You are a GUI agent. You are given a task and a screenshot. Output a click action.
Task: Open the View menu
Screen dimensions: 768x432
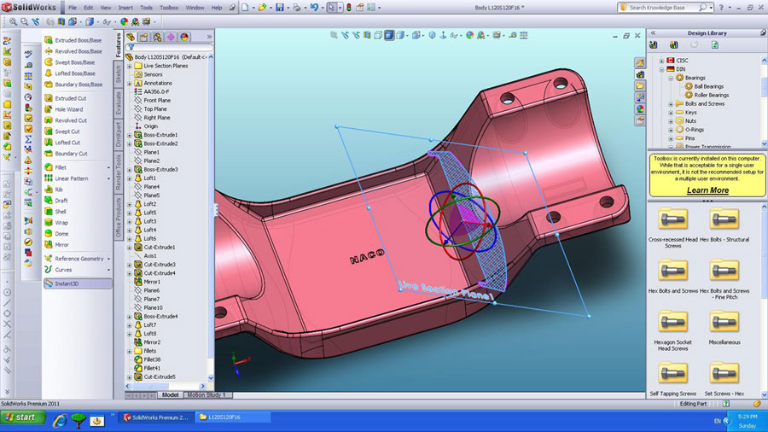tap(105, 8)
